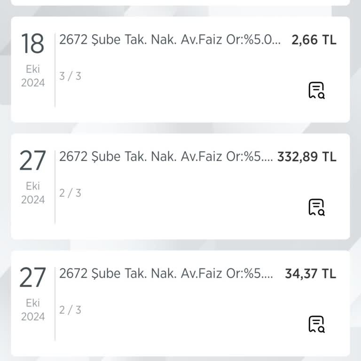Show receipt for the 34,37 TL transaction
Image resolution: width=361 pixels, height=361 pixels.
tap(316, 324)
